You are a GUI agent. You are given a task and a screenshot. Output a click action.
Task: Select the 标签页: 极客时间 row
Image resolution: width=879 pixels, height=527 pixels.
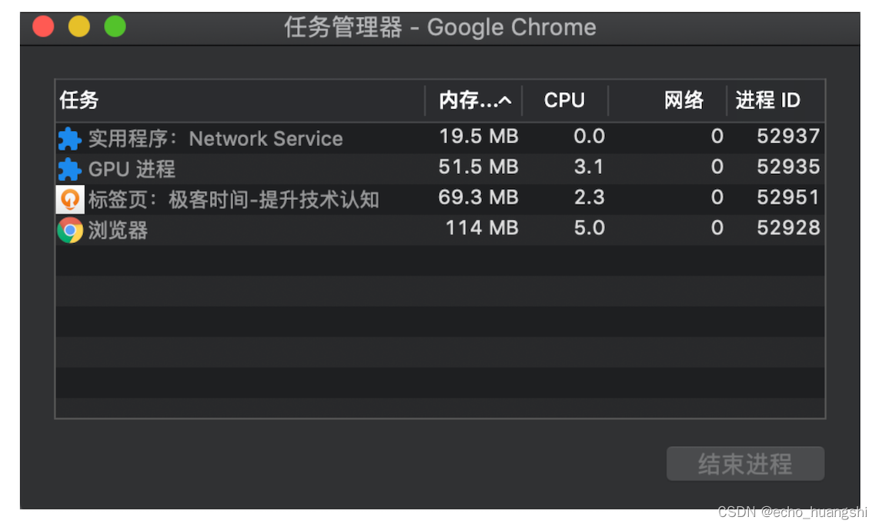coord(233,199)
